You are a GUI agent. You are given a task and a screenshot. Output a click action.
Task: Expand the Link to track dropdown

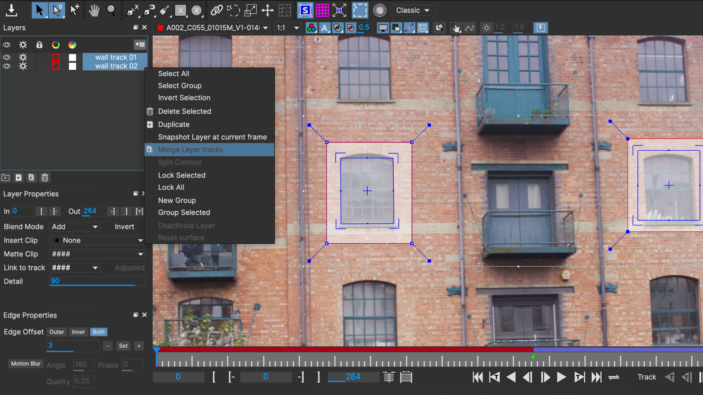coord(94,267)
